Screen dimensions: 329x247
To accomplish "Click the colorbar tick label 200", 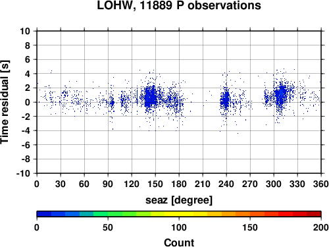I will coord(321,227).
